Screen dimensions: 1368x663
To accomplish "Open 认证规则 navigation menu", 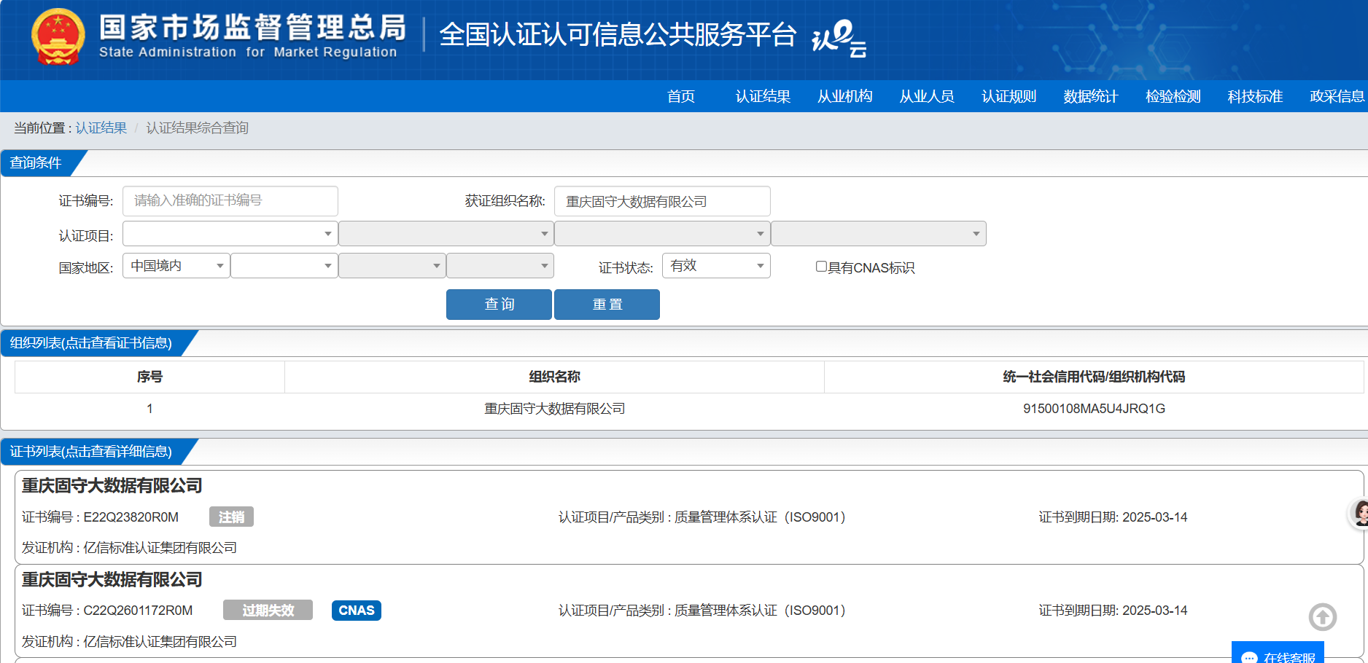I will tap(1008, 96).
